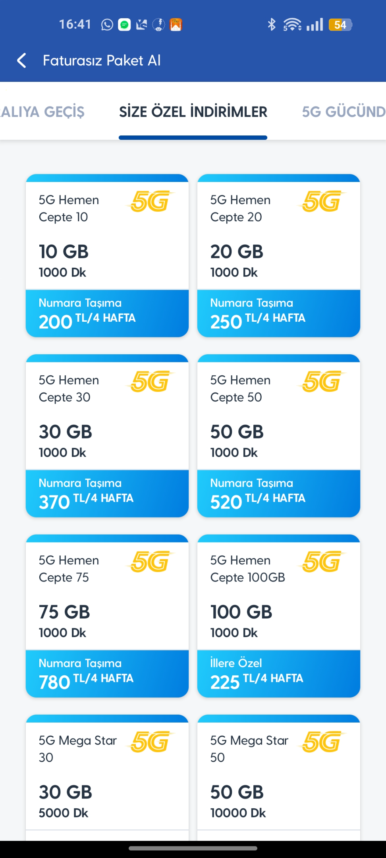
Task: Tap the 5G logo on Hemen Cepte 20
Action: [322, 201]
